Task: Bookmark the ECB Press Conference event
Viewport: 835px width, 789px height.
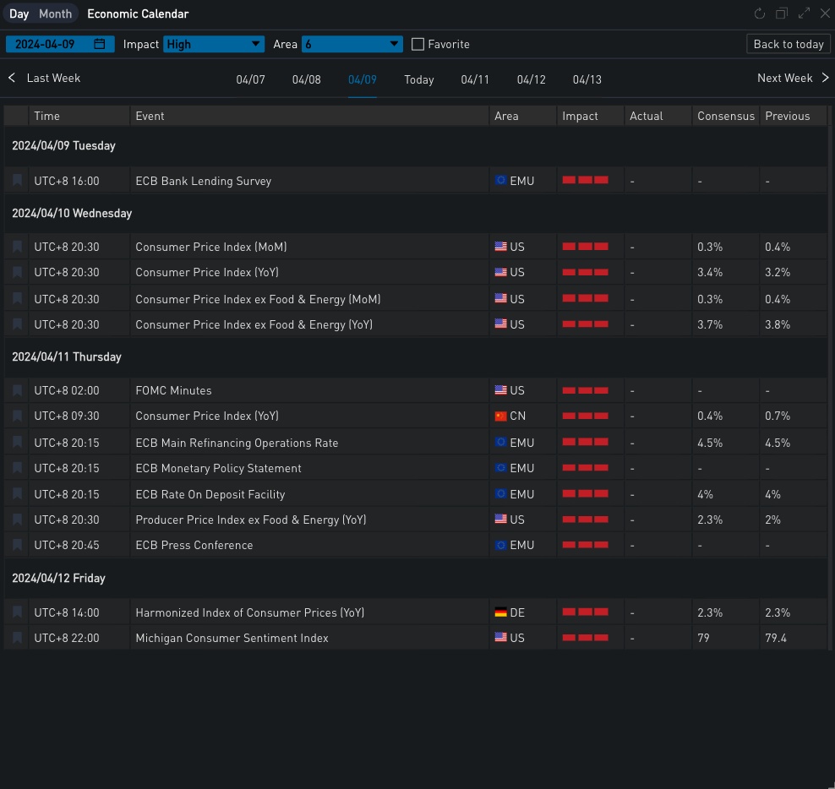Action: click(17, 545)
